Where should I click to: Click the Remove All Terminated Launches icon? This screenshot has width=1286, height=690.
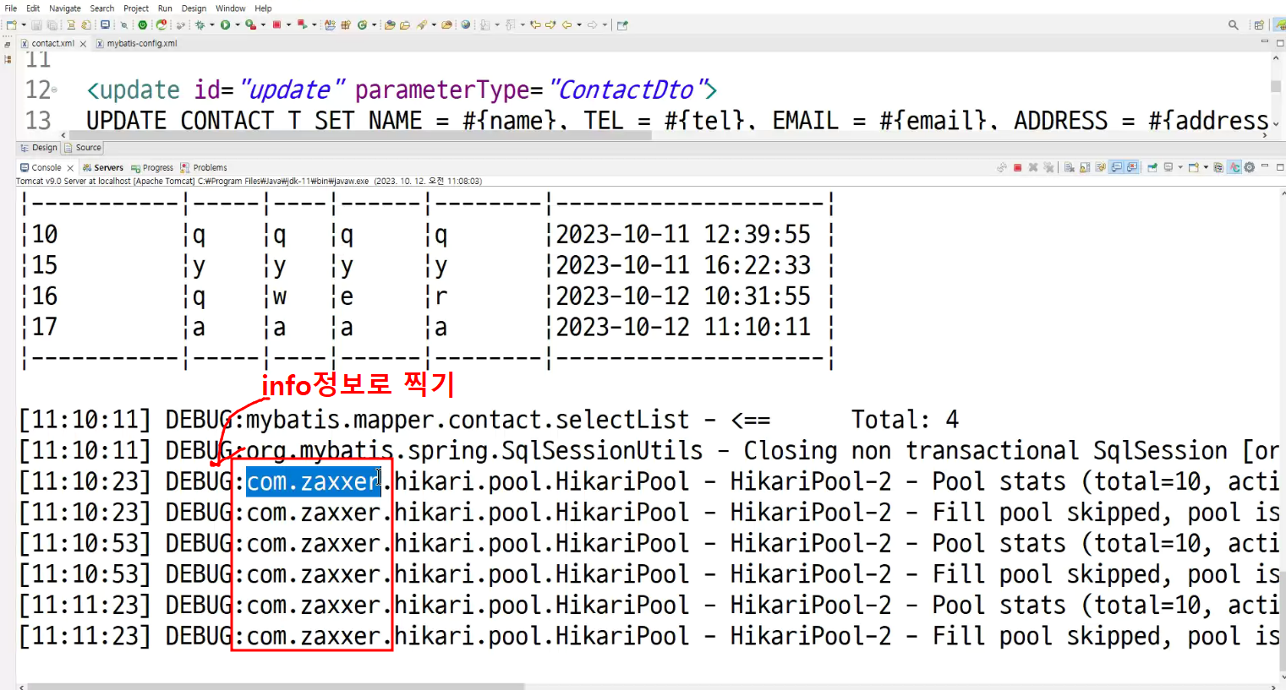point(1048,167)
